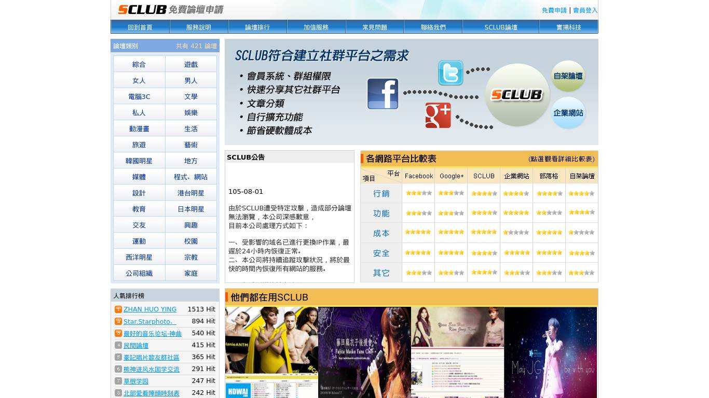Select the 遊戲 forum category

(191, 64)
